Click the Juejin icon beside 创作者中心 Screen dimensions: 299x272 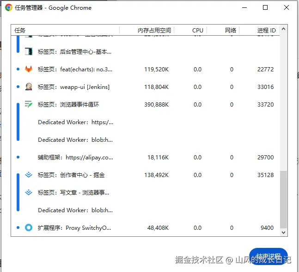click(29, 175)
